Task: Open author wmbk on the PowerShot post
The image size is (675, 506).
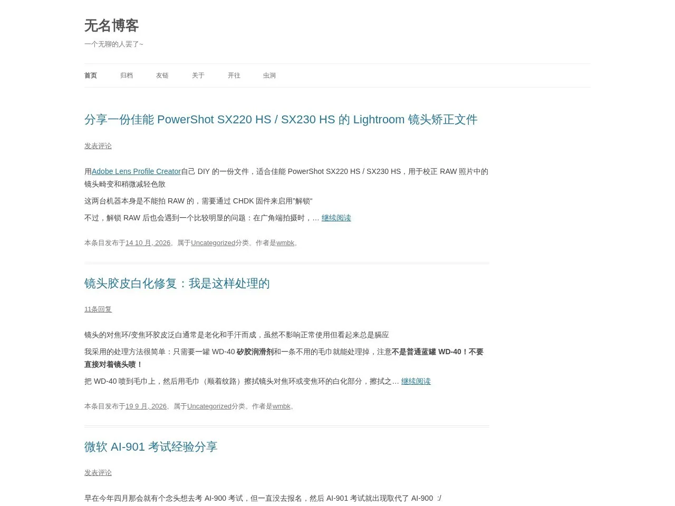Action: [285, 243]
